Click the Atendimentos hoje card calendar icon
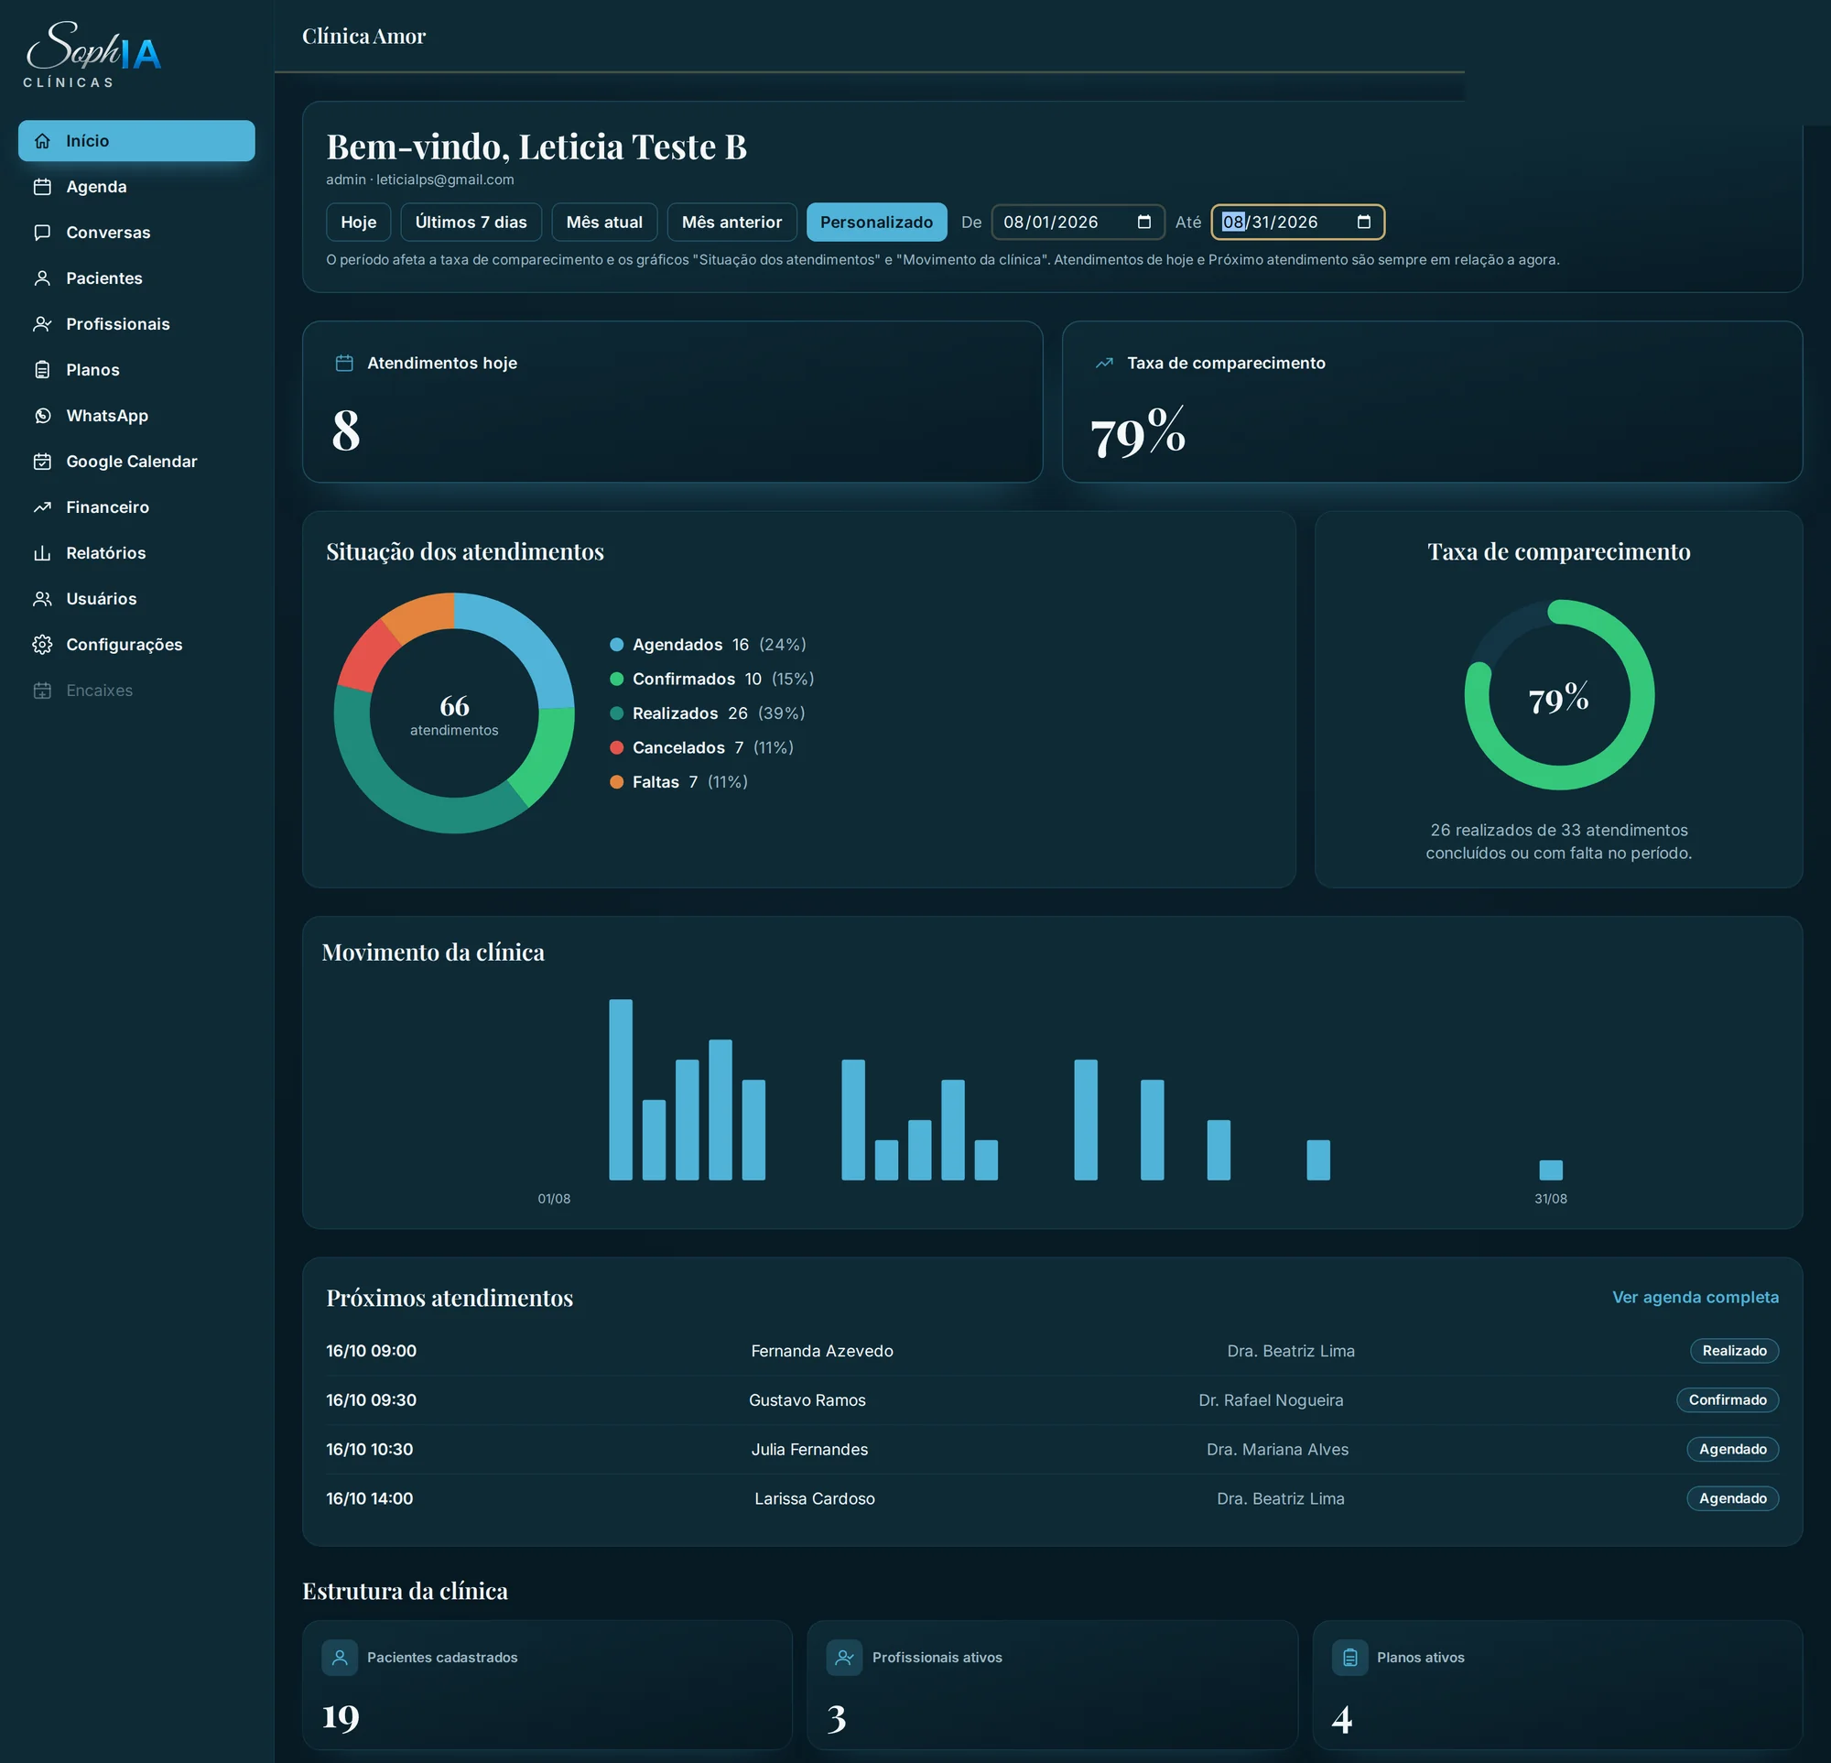This screenshot has height=1763, width=1831. tap(344, 364)
